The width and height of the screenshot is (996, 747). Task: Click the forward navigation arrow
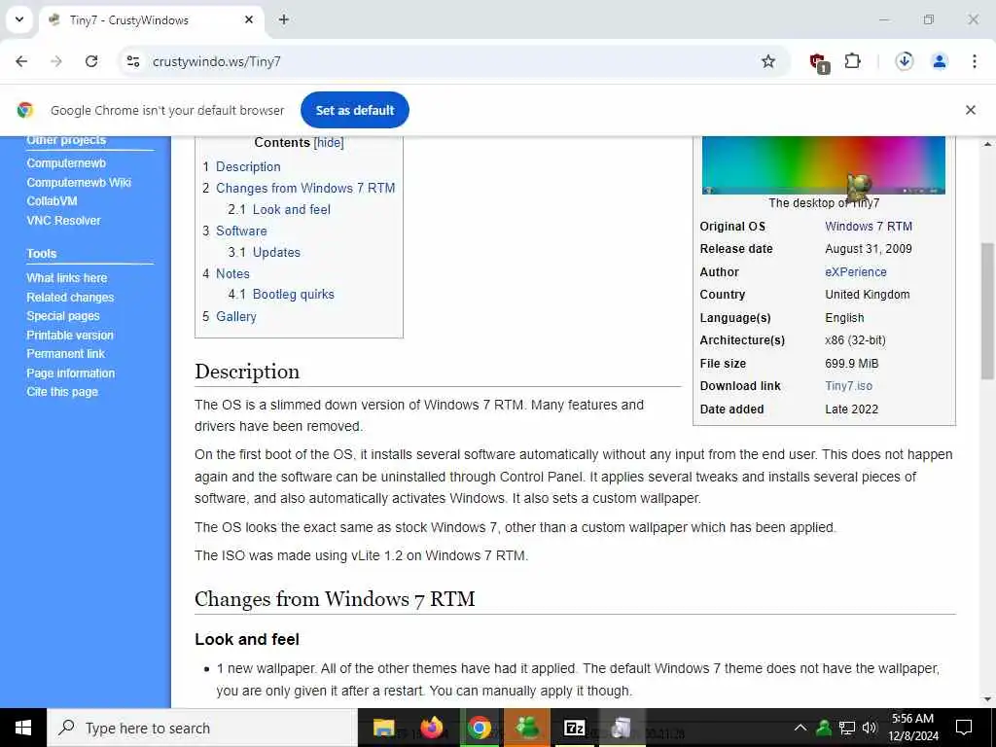pos(56,61)
